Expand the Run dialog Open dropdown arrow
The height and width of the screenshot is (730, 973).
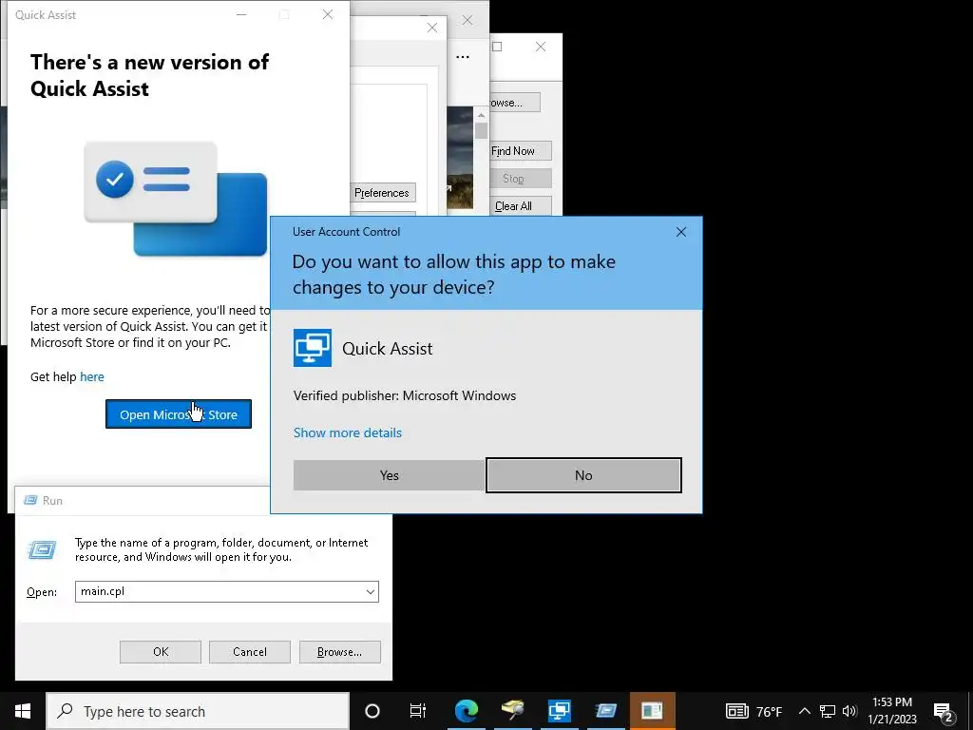pos(371,591)
